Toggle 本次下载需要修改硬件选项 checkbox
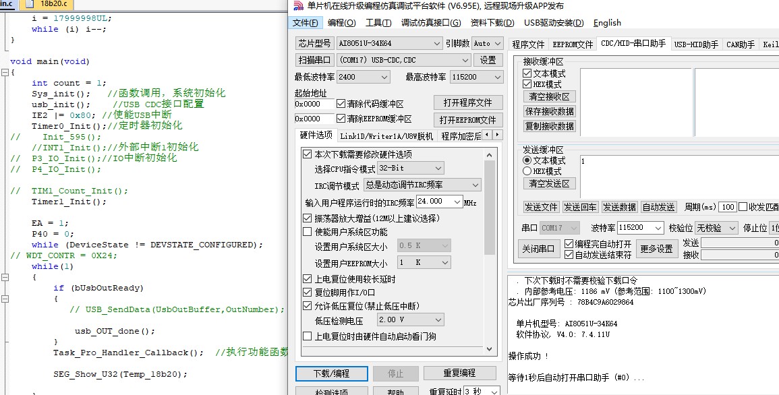Viewport: 779px width, 395px height. click(x=308, y=154)
